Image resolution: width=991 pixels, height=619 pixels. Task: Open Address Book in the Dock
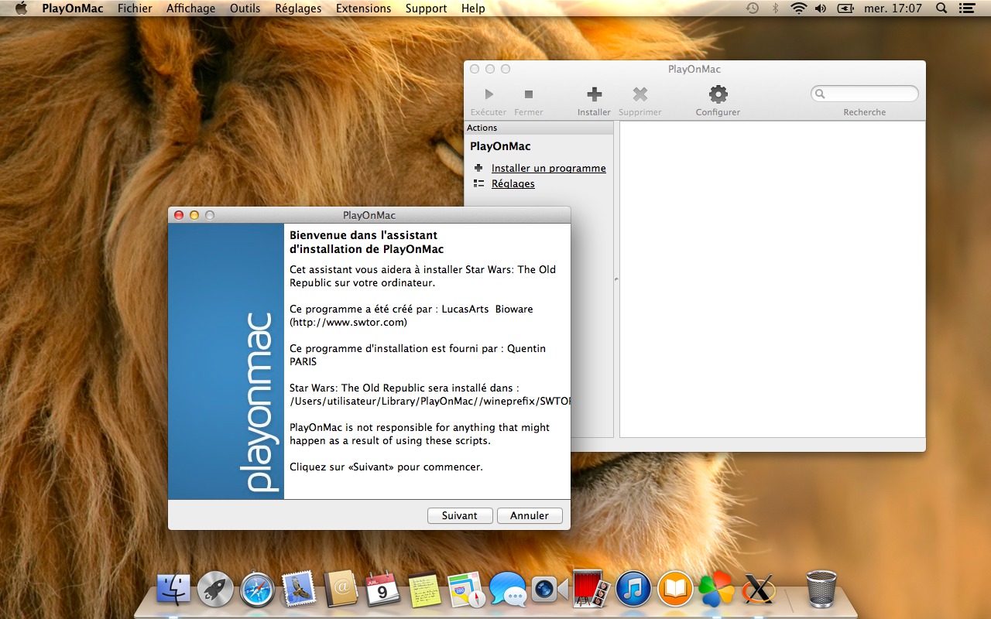(x=341, y=590)
